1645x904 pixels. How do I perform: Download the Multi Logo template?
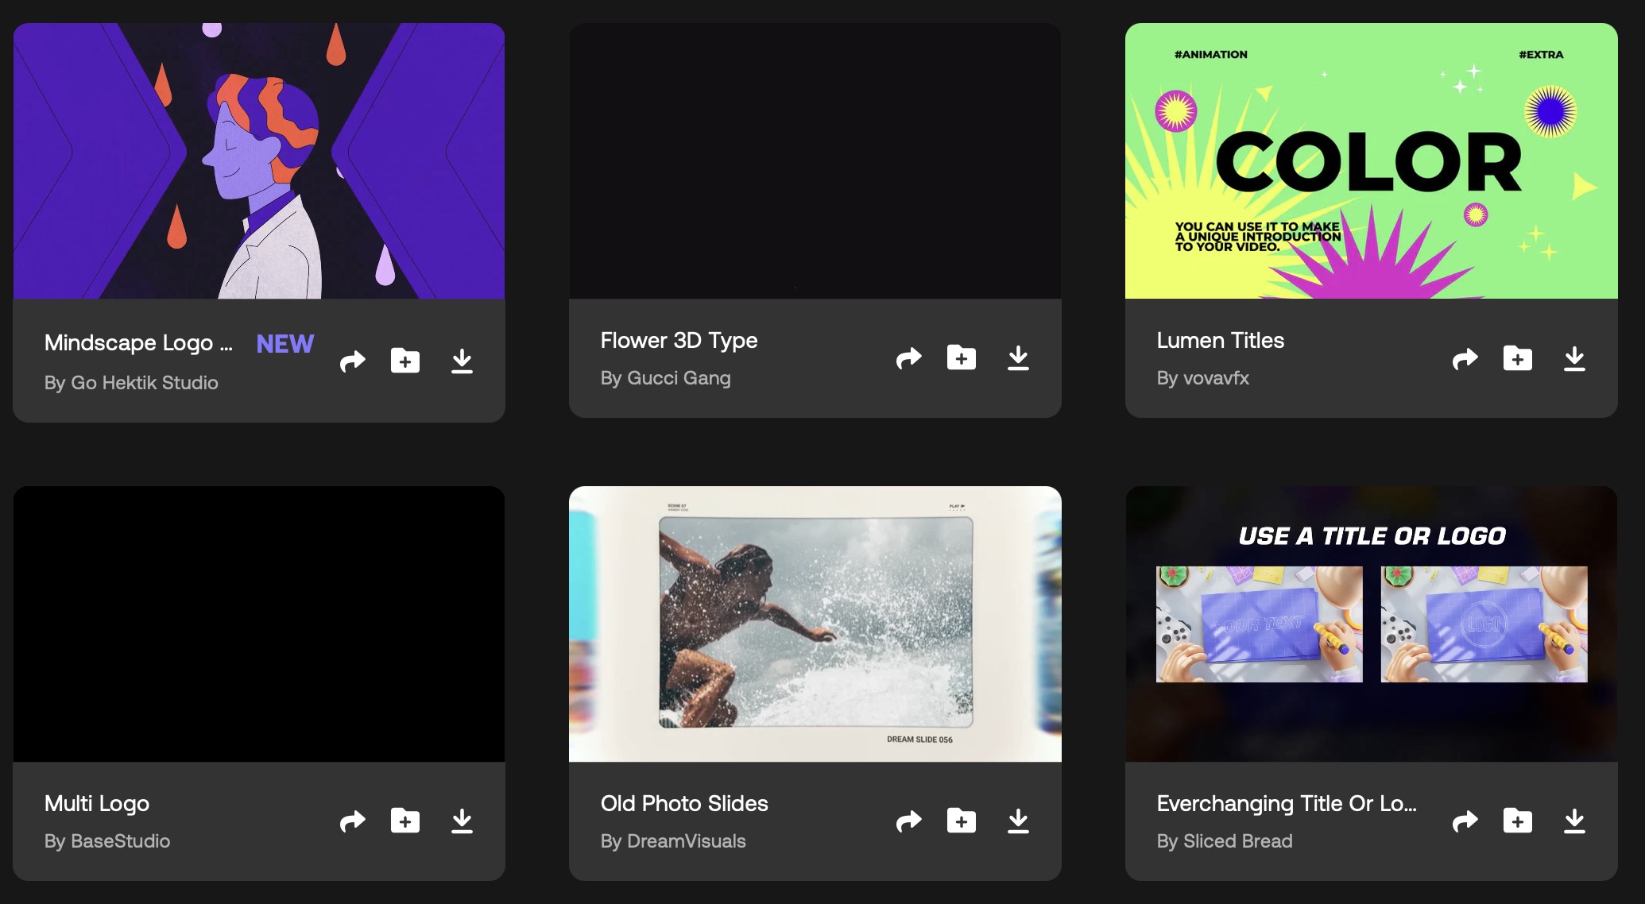(x=462, y=821)
